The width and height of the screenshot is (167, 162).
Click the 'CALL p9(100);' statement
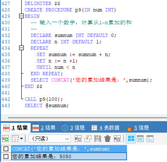(x=43, y=99)
